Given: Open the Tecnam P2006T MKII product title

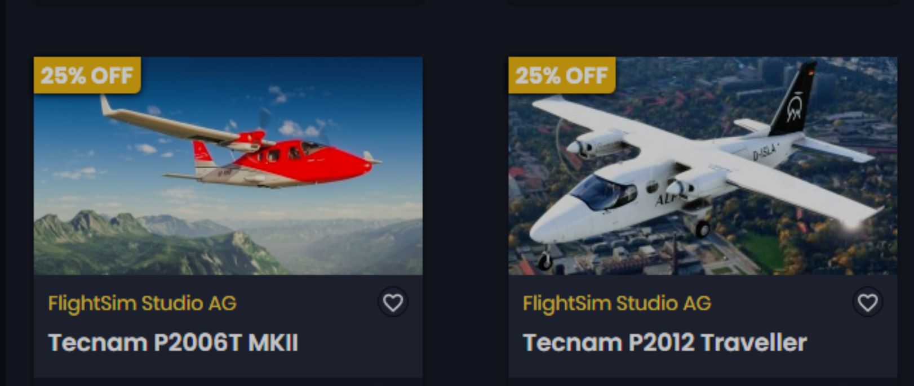Looking at the screenshot, I should [x=173, y=343].
